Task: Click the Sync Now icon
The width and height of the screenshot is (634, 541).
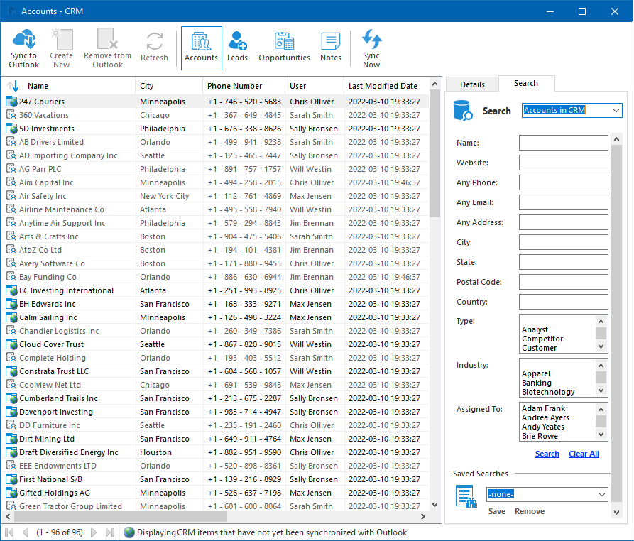Action: click(x=371, y=40)
